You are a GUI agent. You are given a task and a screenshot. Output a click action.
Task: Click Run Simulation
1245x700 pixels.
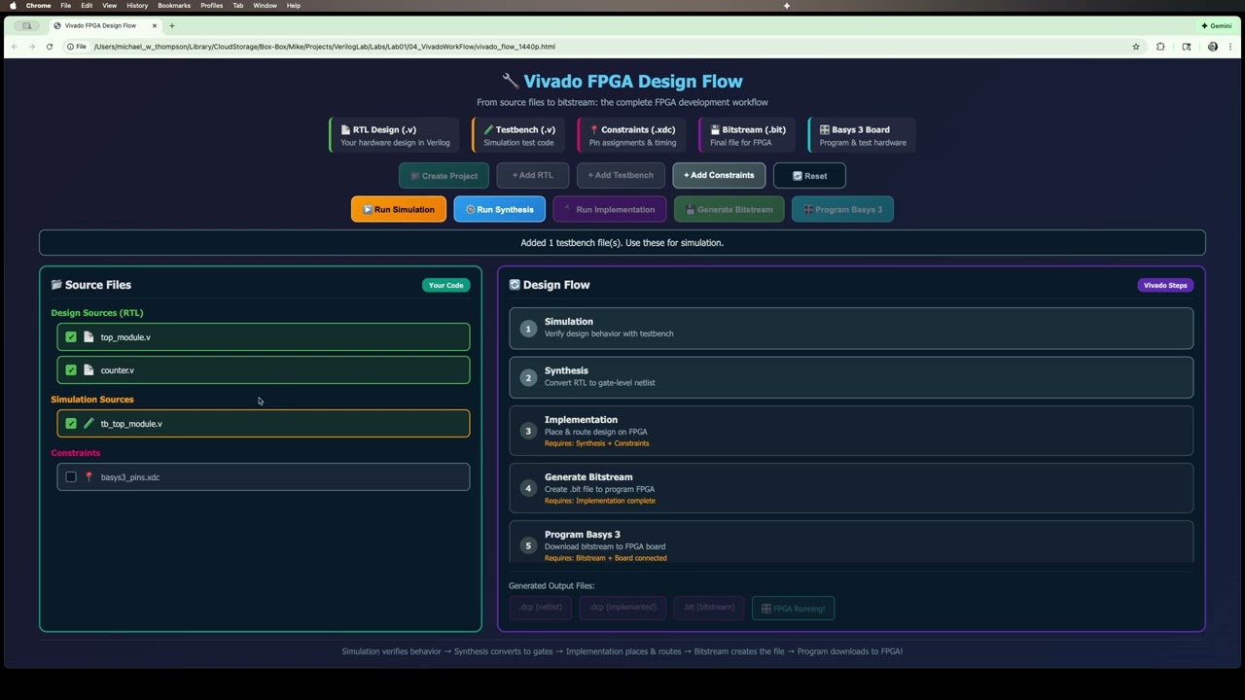399,209
